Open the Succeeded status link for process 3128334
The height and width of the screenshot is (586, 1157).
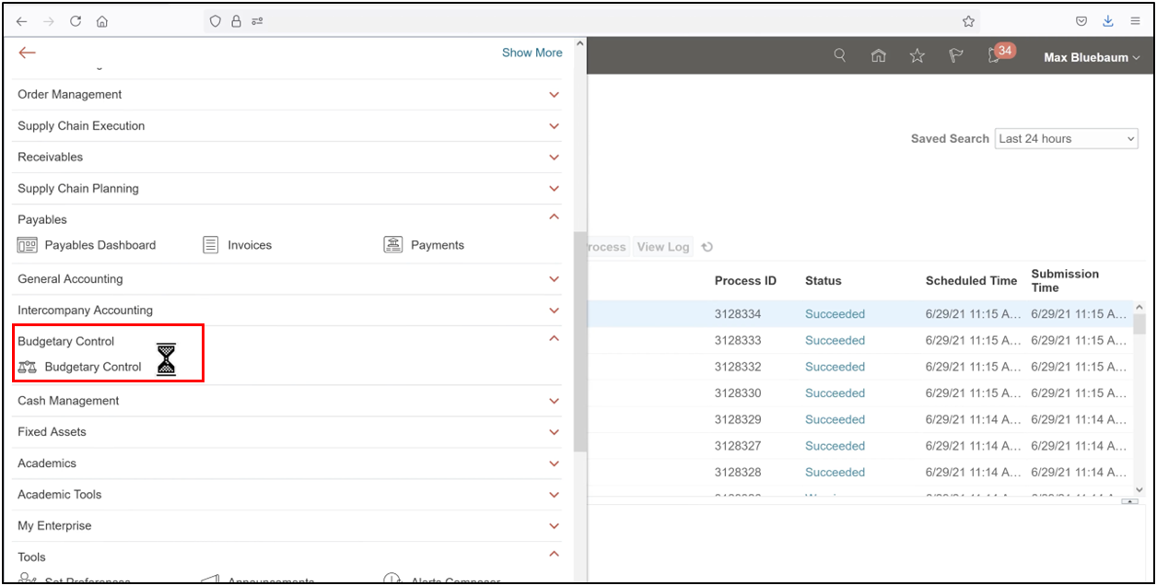click(835, 313)
